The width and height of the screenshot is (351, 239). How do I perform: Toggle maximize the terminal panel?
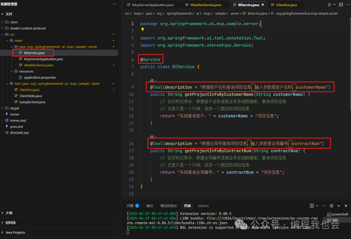pyautogui.click(x=339, y=206)
